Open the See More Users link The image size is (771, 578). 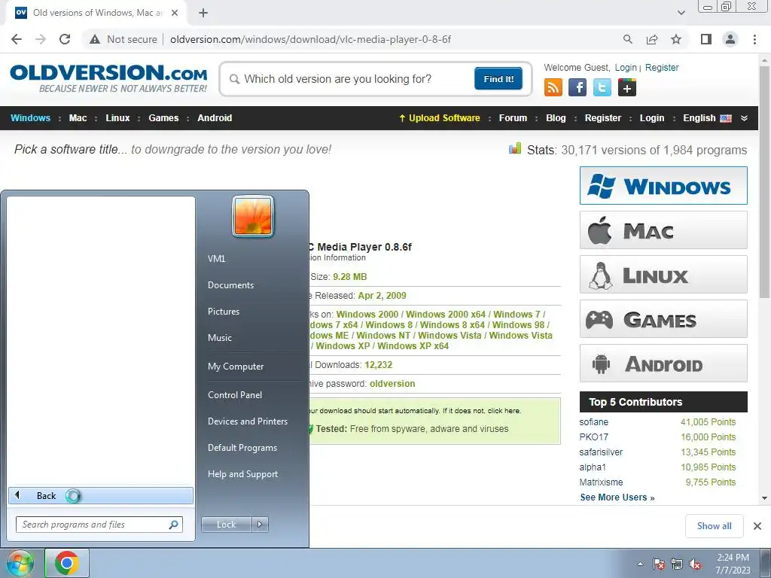coord(617,497)
